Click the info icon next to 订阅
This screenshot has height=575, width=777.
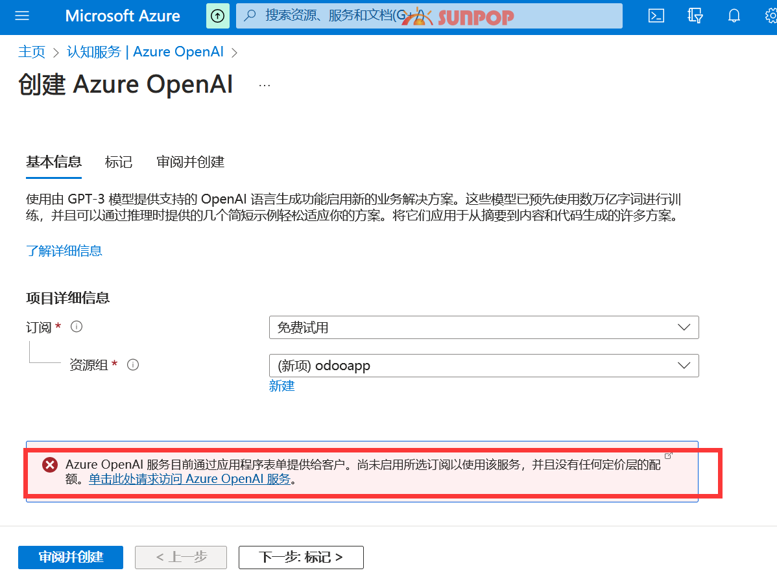(77, 327)
